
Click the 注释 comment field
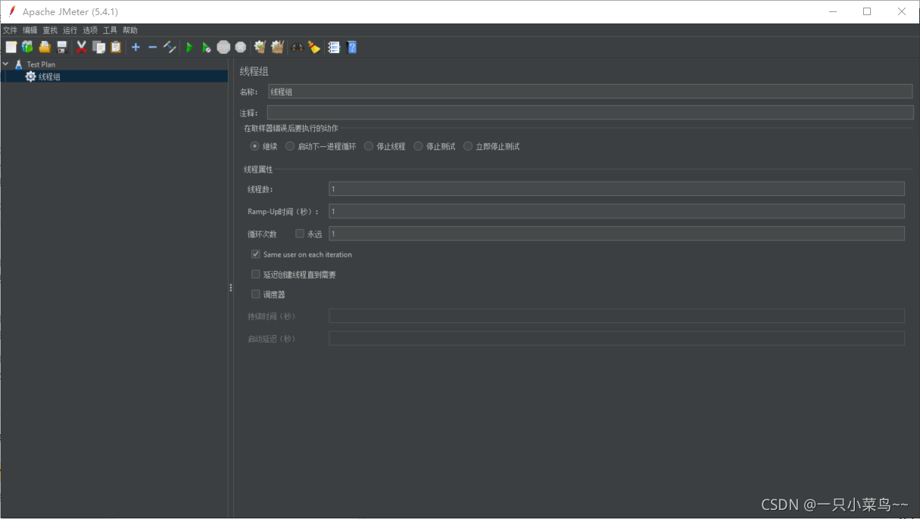(x=590, y=113)
